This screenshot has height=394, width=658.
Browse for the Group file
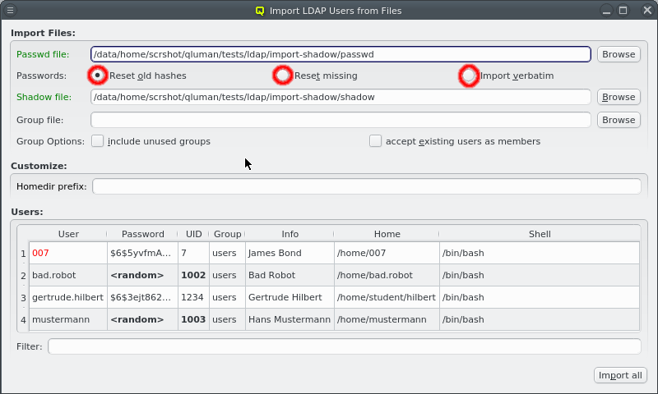(x=619, y=120)
